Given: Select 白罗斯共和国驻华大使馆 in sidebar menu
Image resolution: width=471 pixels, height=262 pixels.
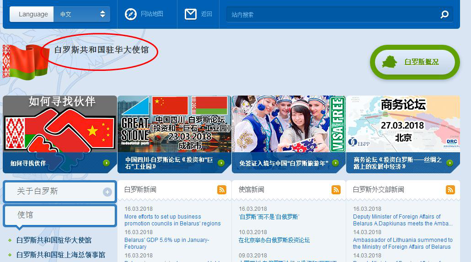Looking at the screenshot, I should pos(54,240).
